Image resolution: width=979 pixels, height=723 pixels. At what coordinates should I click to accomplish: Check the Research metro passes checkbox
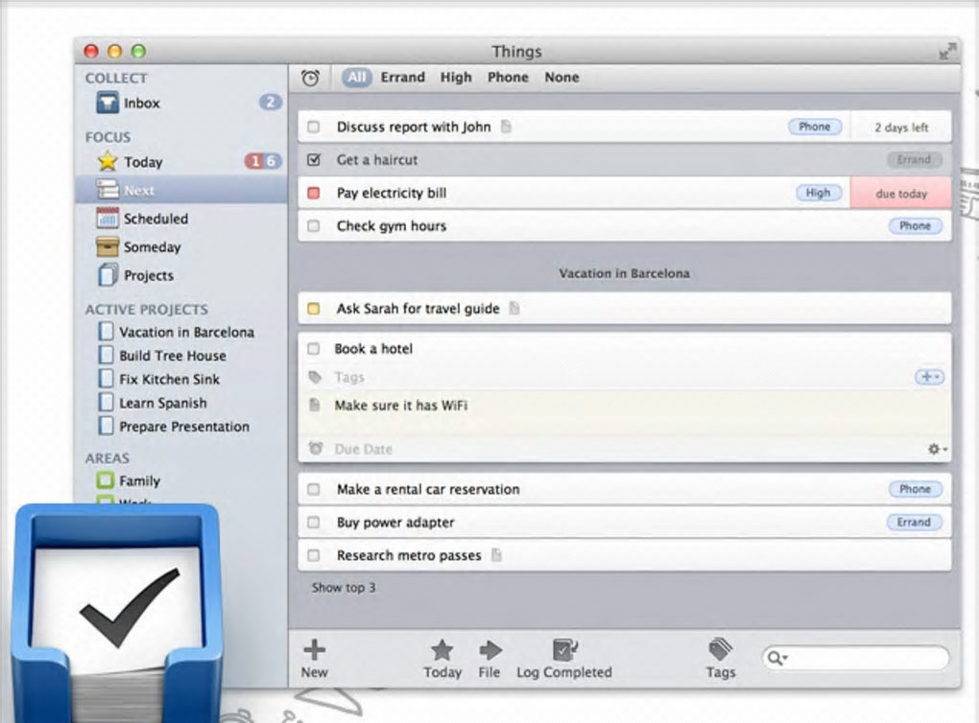coord(314,555)
